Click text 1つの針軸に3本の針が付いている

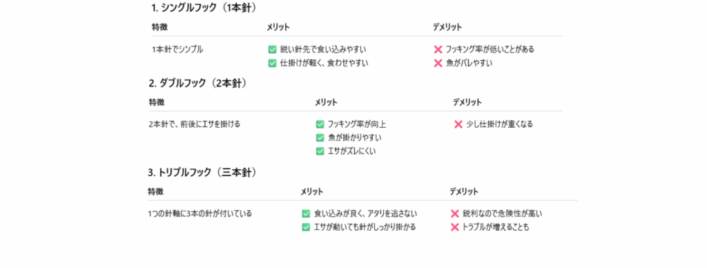coord(200,213)
